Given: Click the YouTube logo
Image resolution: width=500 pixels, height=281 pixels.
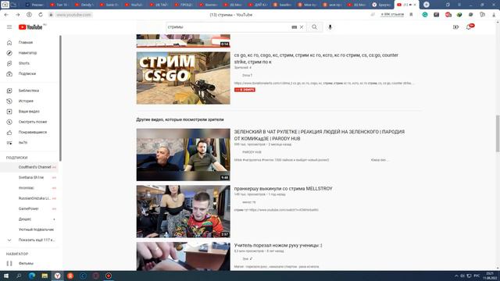Looking at the screenshot, I should 30,27.
